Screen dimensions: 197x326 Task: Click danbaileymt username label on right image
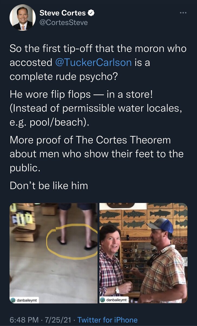coord(117,299)
